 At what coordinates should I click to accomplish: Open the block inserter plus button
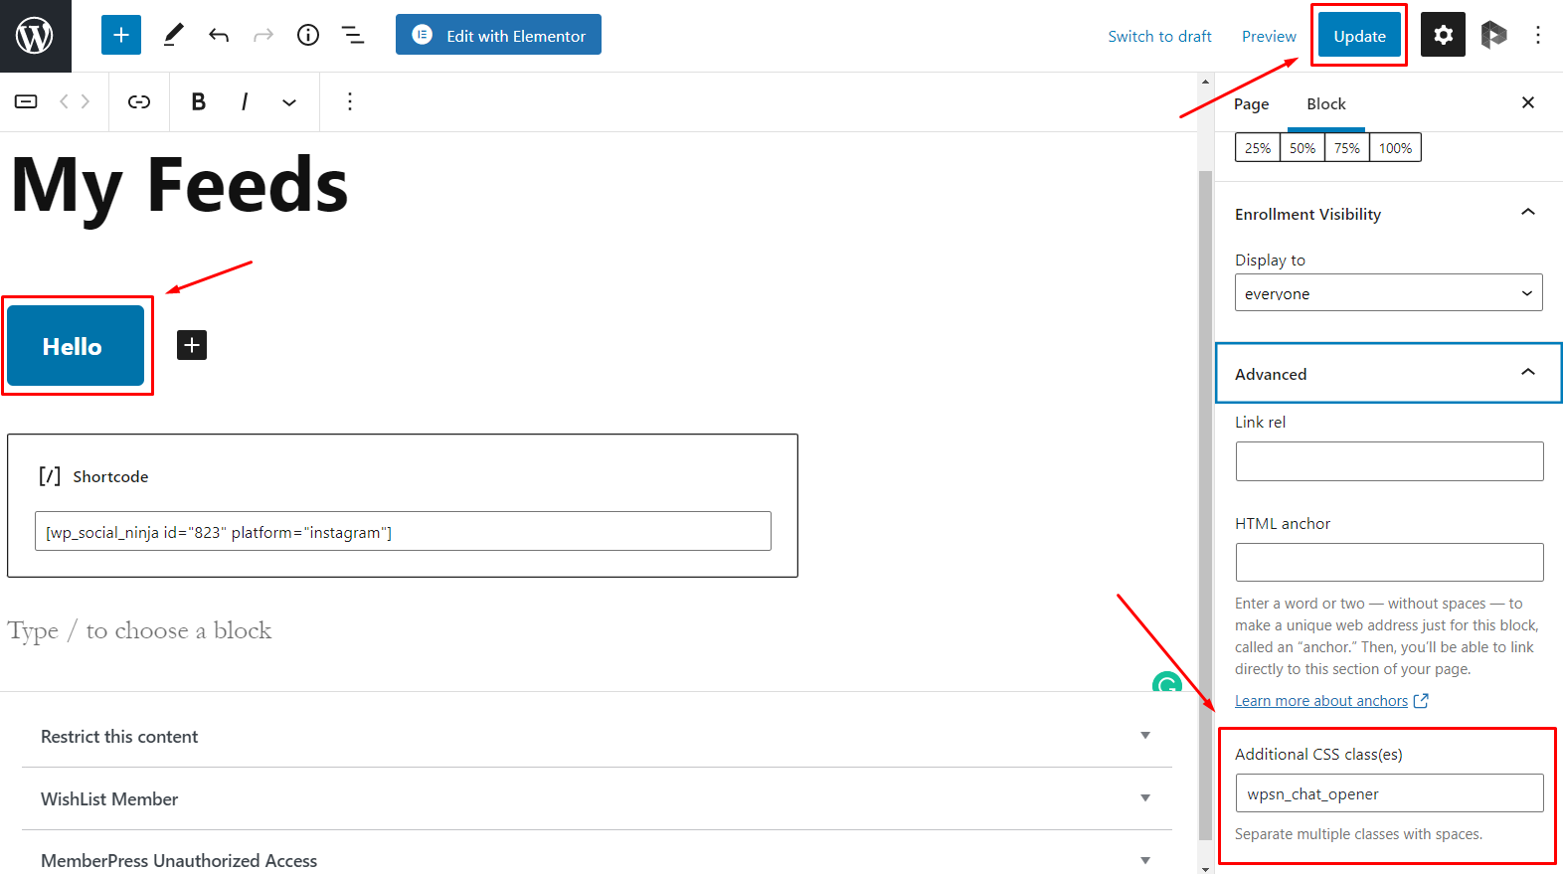(120, 36)
